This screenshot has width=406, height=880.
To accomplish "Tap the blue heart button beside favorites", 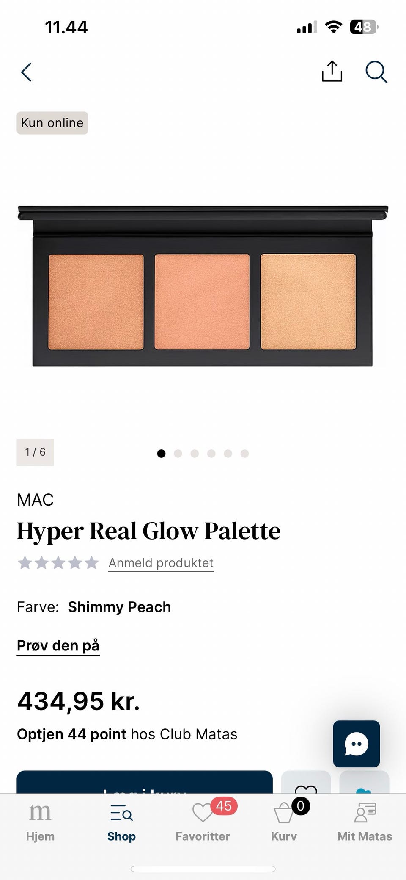I will (x=364, y=782).
